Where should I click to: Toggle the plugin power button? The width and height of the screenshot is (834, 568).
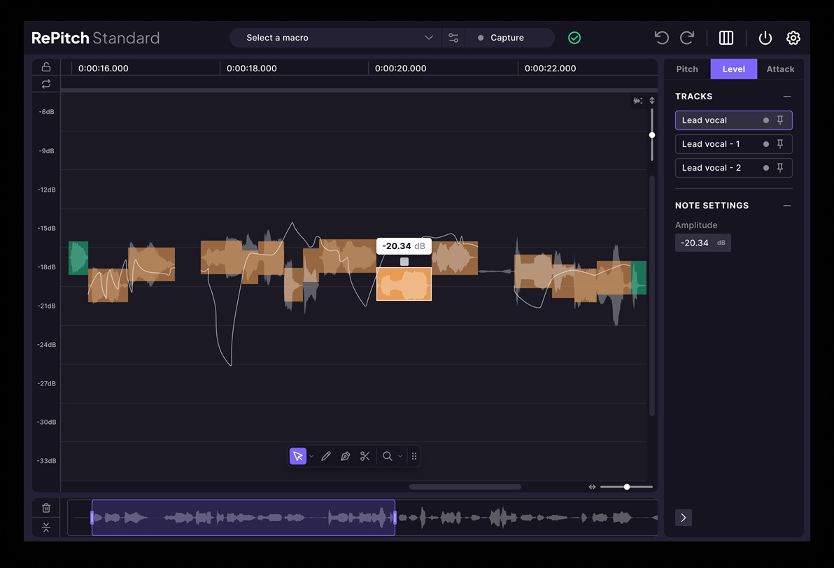(x=765, y=38)
